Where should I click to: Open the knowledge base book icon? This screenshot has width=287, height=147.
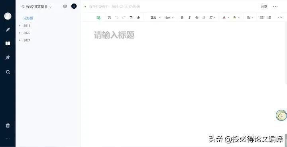(8, 43)
